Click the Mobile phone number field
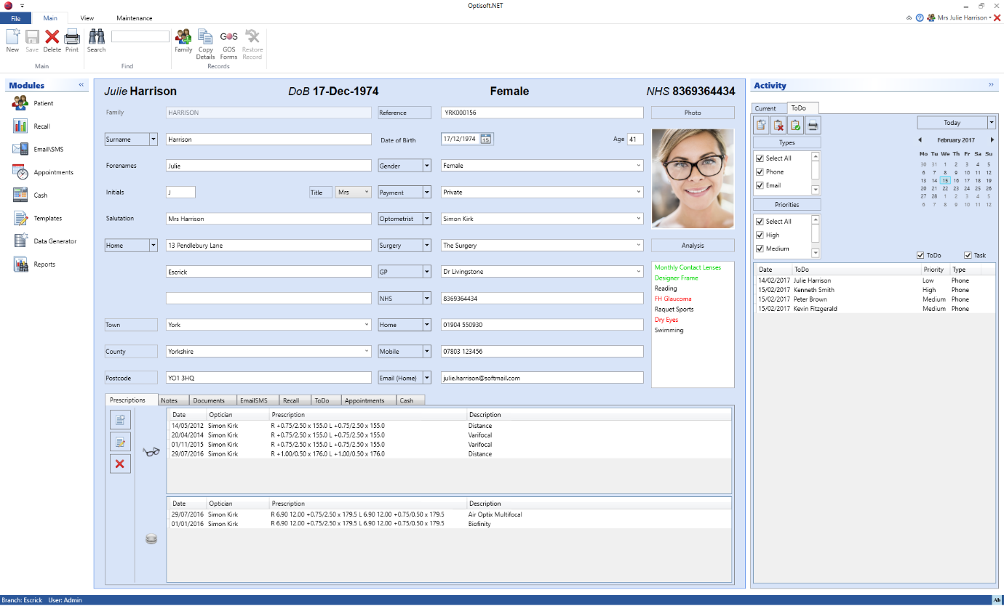The width and height of the screenshot is (1004, 606). click(542, 352)
